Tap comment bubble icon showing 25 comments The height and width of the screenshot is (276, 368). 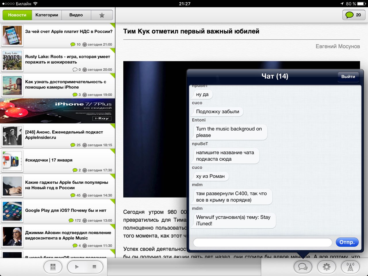point(73,145)
